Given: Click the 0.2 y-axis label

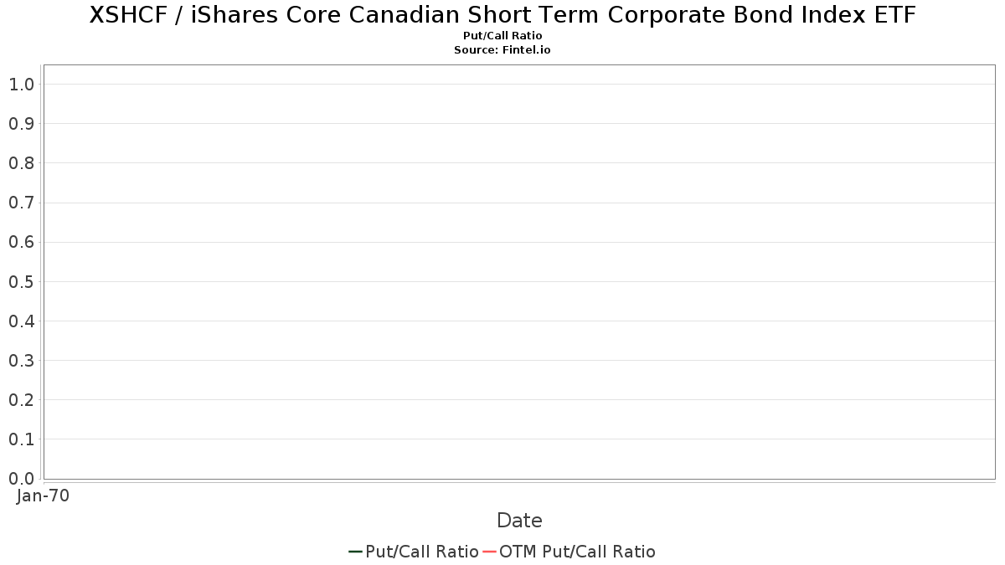Looking at the screenshot, I should pos(21,400).
